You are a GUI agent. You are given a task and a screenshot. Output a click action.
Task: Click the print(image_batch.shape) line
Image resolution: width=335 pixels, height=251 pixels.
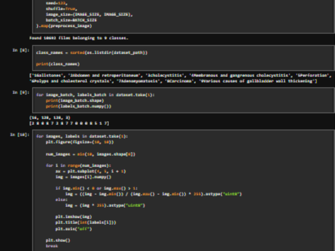pos(75,100)
